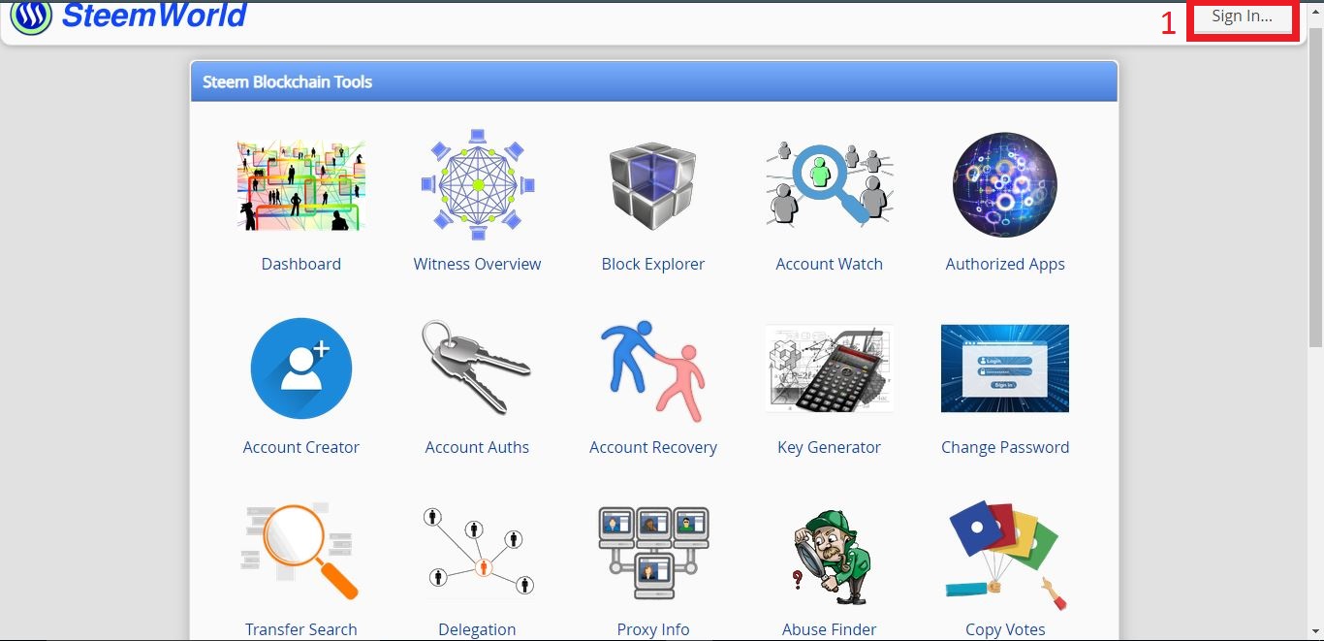
Task: Open the Abuse Finder detective icon
Action: [x=831, y=558]
